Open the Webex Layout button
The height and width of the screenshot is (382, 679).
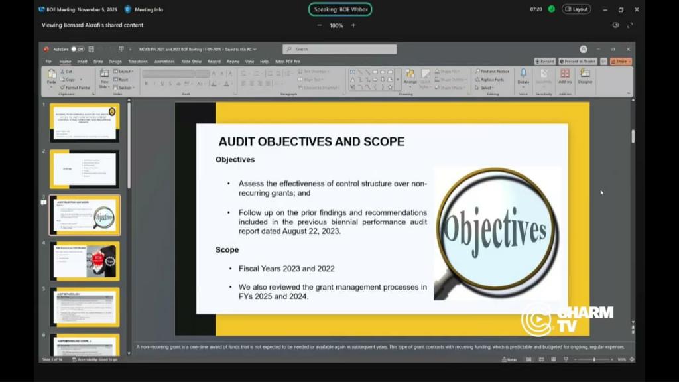coord(576,9)
